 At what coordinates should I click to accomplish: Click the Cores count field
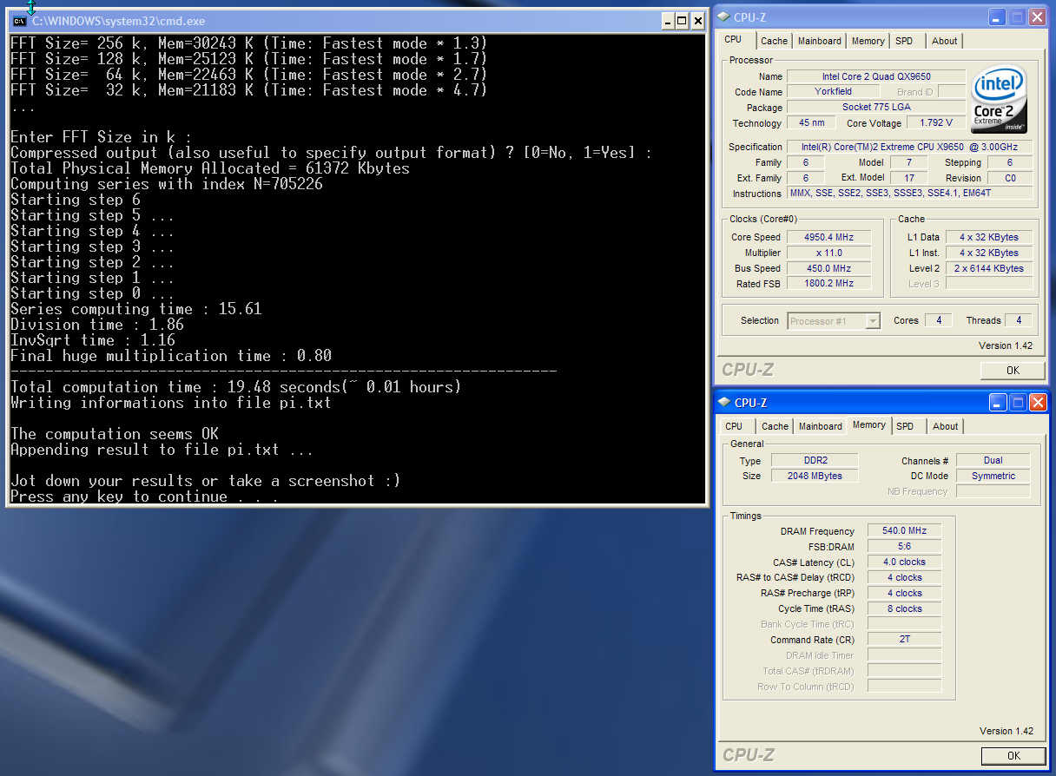click(938, 320)
